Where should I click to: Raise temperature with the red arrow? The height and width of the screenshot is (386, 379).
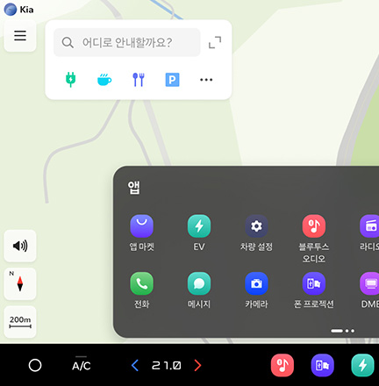(198, 365)
